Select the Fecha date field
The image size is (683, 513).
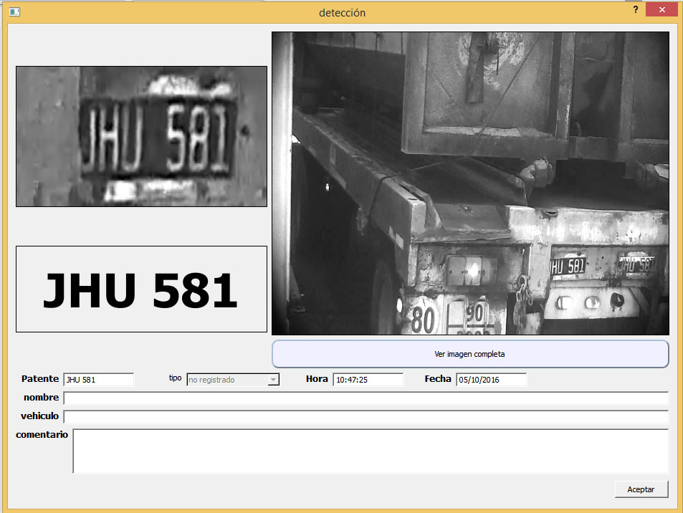click(491, 380)
